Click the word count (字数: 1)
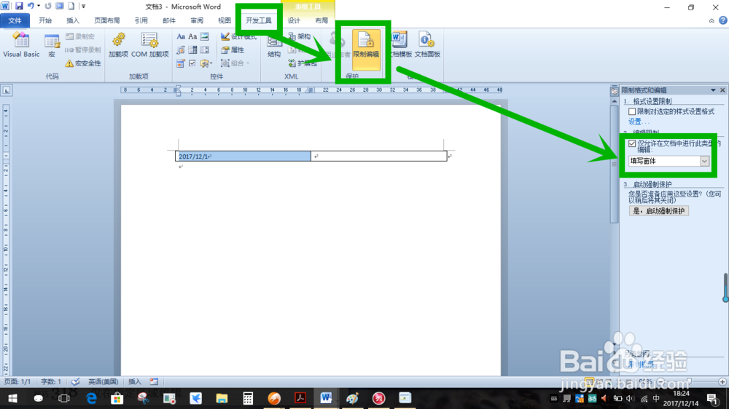 (x=51, y=381)
